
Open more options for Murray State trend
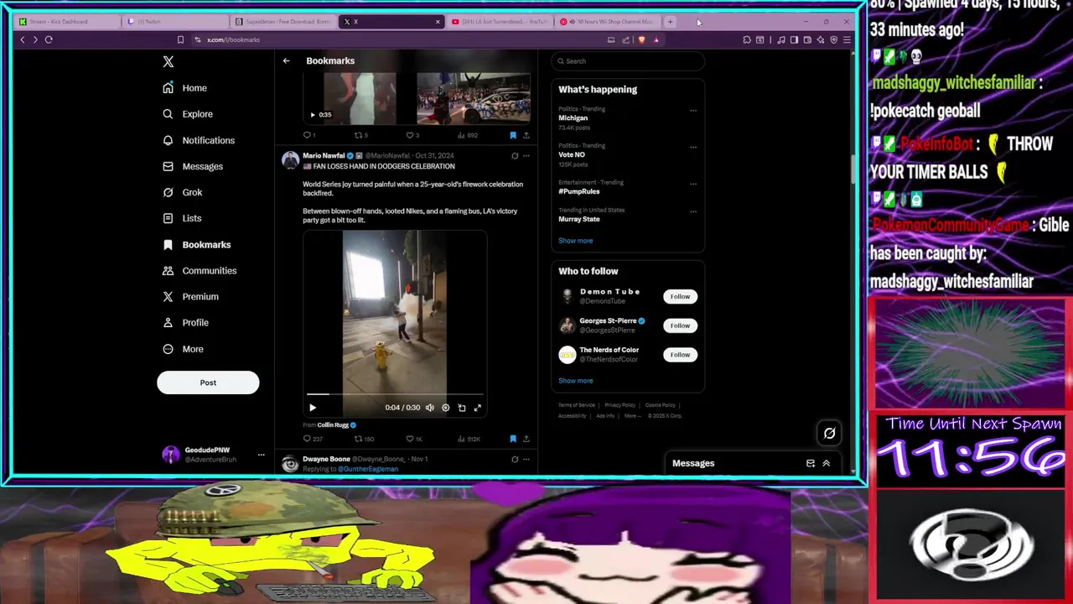pyautogui.click(x=693, y=211)
